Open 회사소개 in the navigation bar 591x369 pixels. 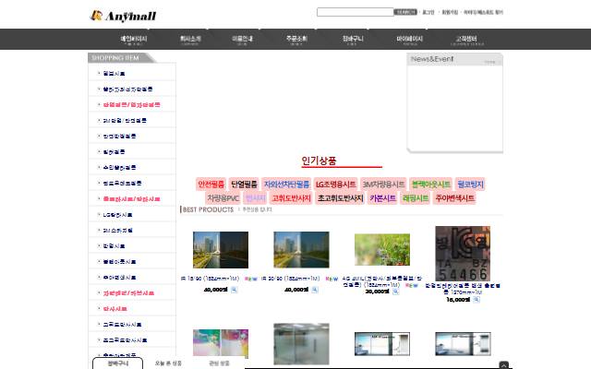point(190,39)
